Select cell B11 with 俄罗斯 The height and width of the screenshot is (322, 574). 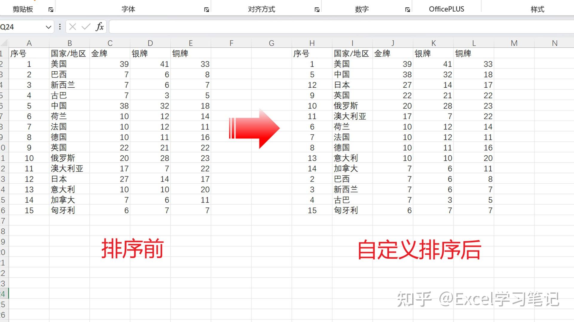point(69,158)
